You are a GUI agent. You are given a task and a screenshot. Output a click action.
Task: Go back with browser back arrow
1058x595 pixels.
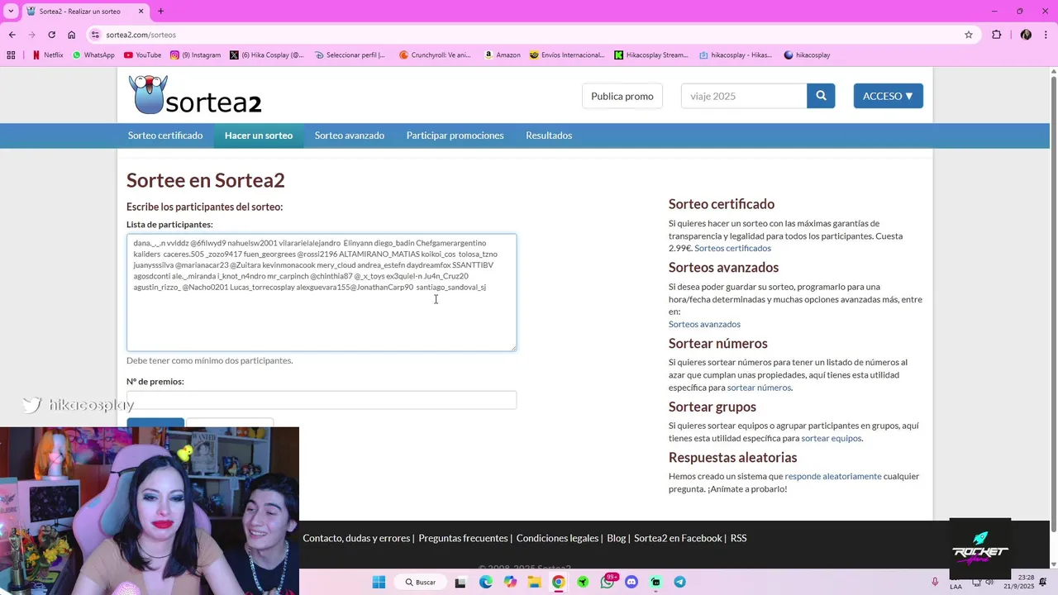point(12,35)
